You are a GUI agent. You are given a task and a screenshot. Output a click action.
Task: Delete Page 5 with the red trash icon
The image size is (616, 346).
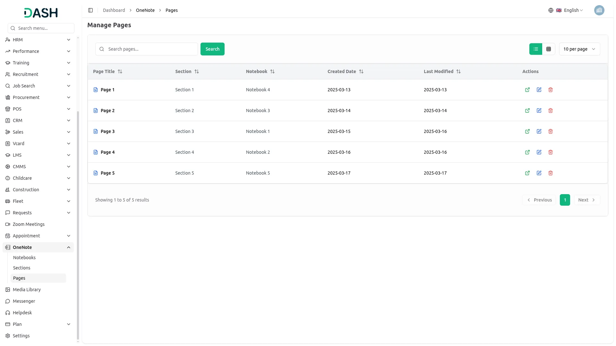click(551, 173)
